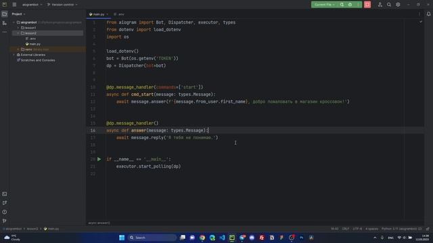Click the async answer() breadcrumb
This screenshot has width=433, height=243.
99,223
